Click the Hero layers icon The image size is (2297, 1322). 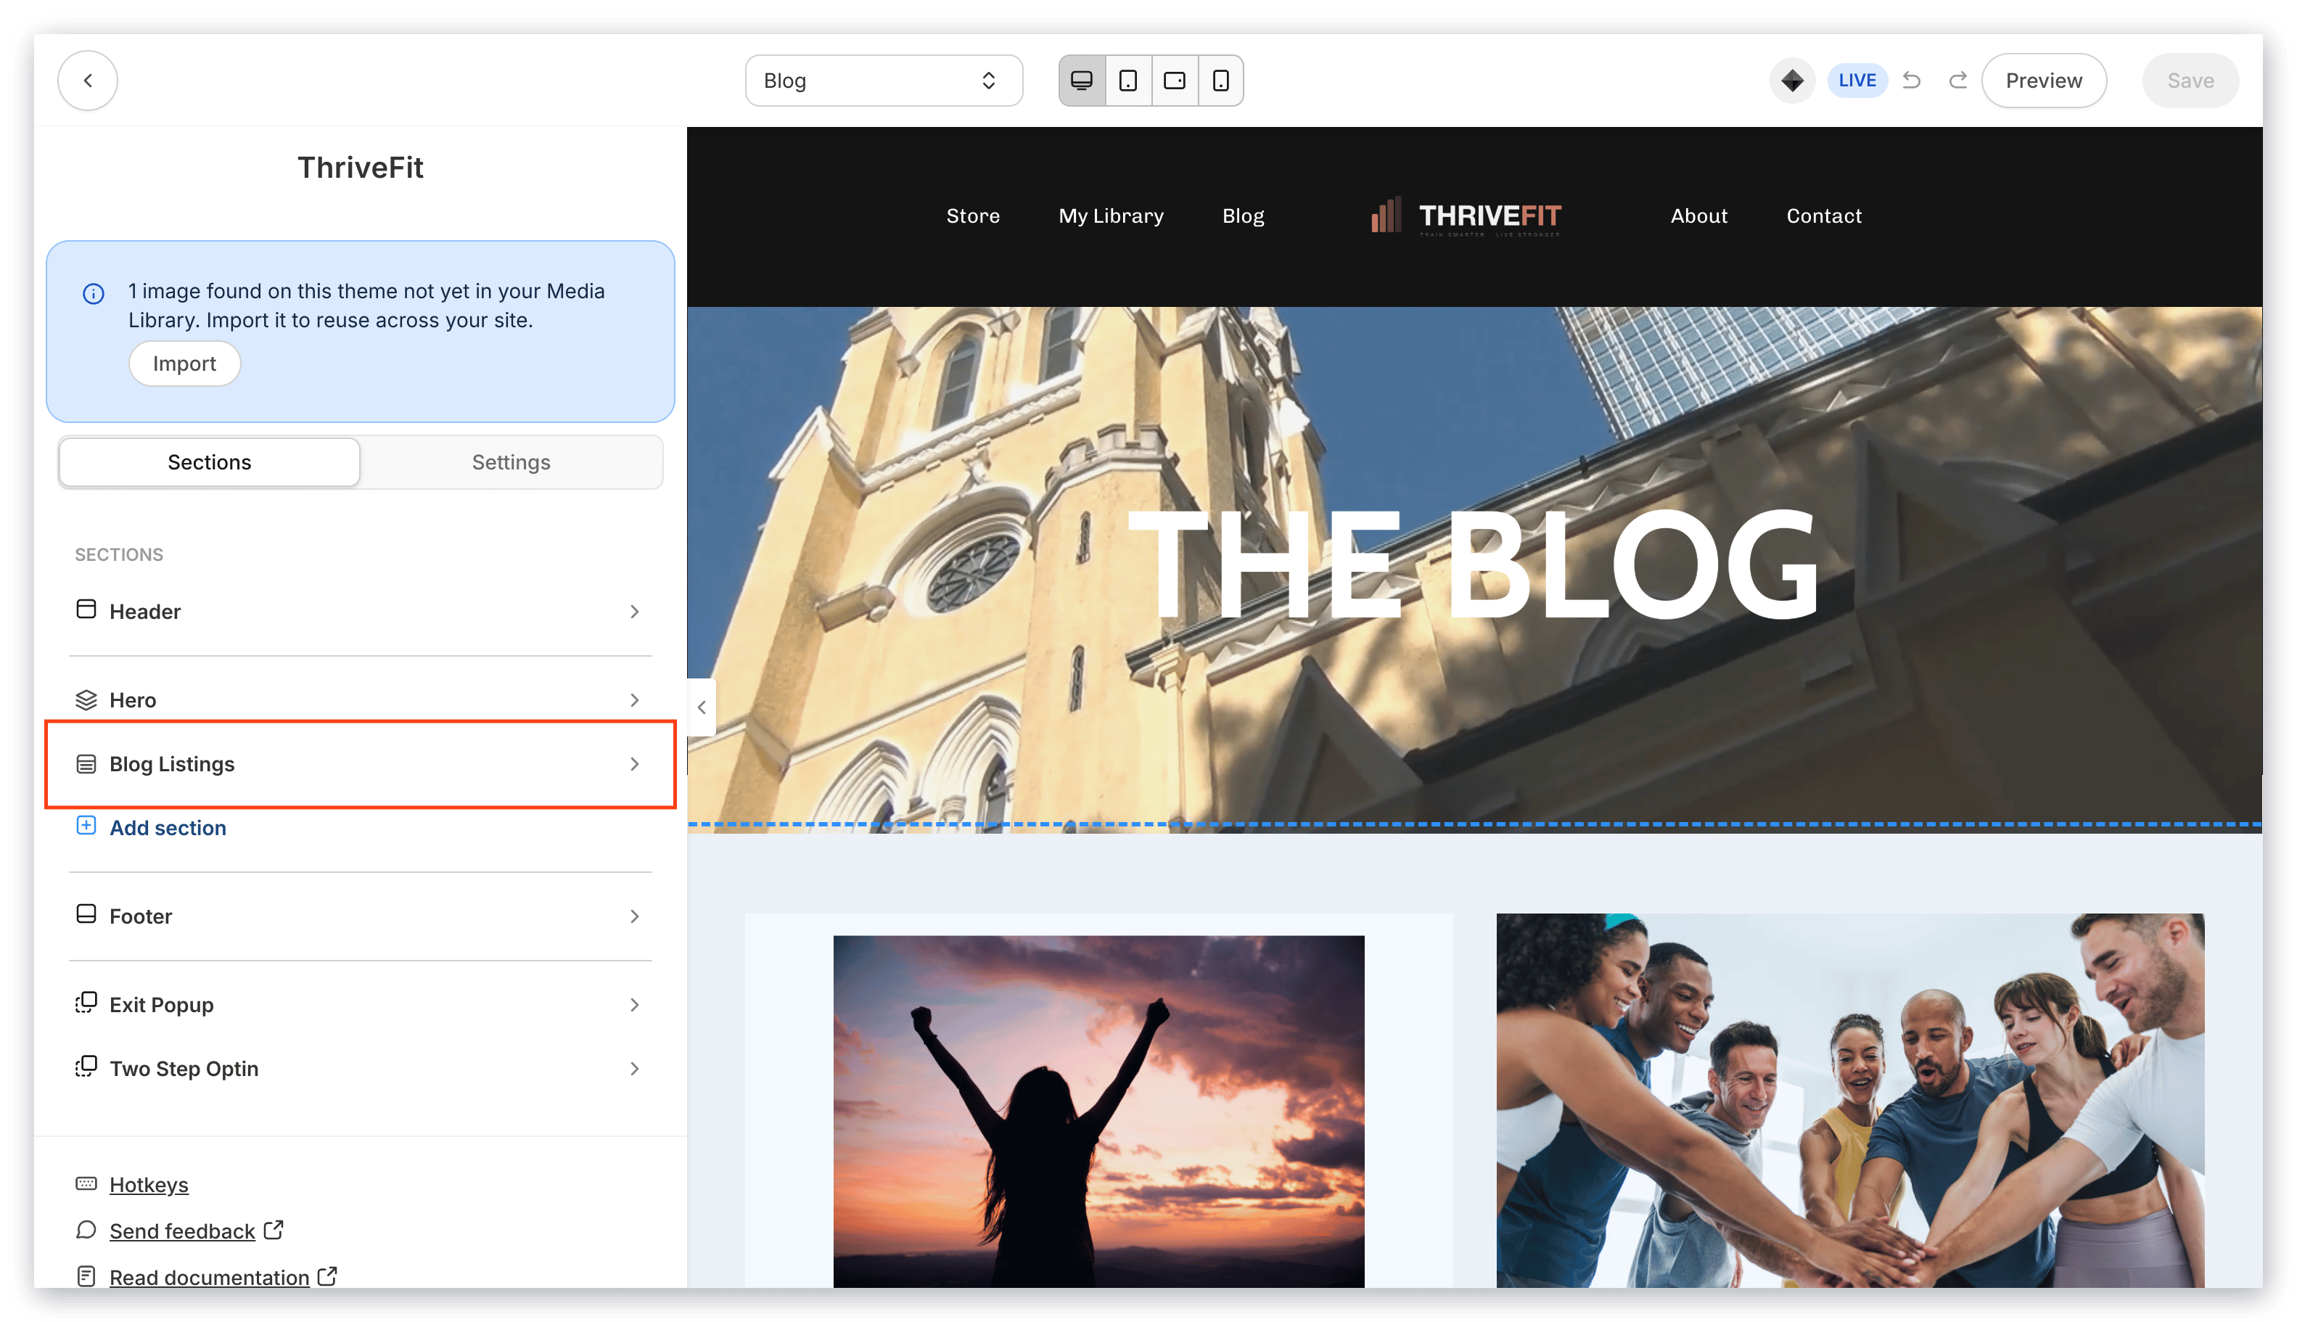pos(86,700)
